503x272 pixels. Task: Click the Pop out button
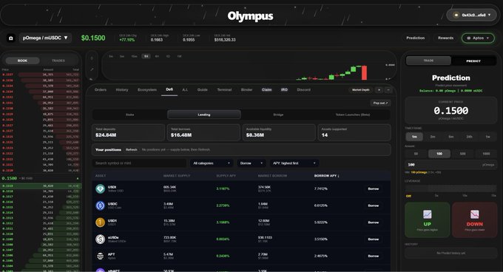380,103
